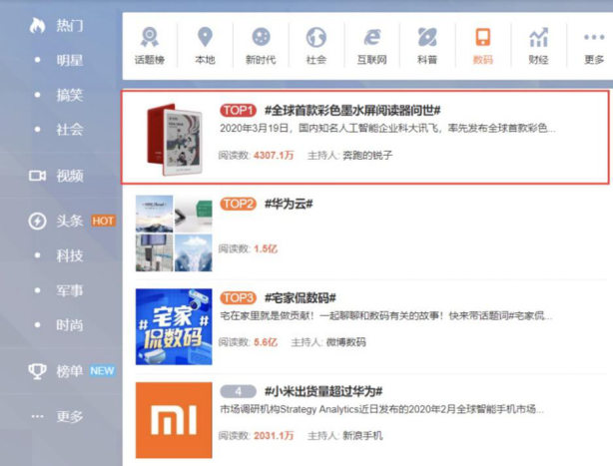
Task: Open the 更多 three-dots icon in top bar
Action: (x=594, y=37)
